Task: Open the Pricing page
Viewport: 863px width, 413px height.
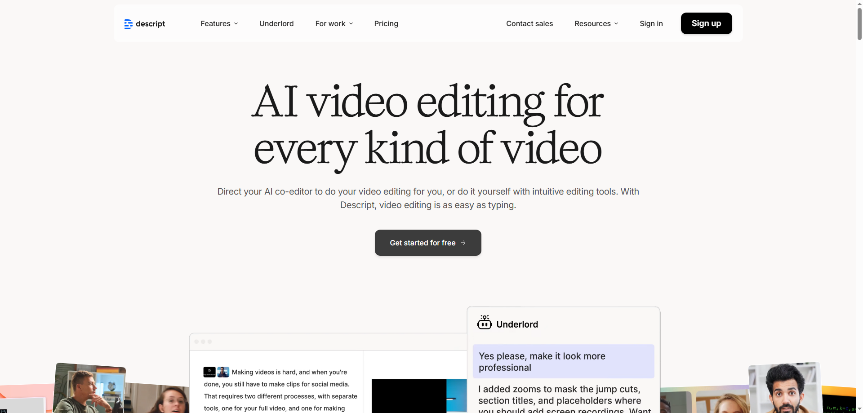Action: [x=386, y=24]
